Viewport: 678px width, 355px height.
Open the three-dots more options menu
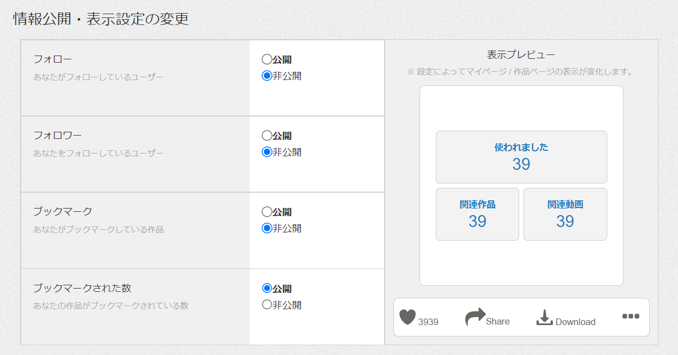pyautogui.click(x=630, y=316)
